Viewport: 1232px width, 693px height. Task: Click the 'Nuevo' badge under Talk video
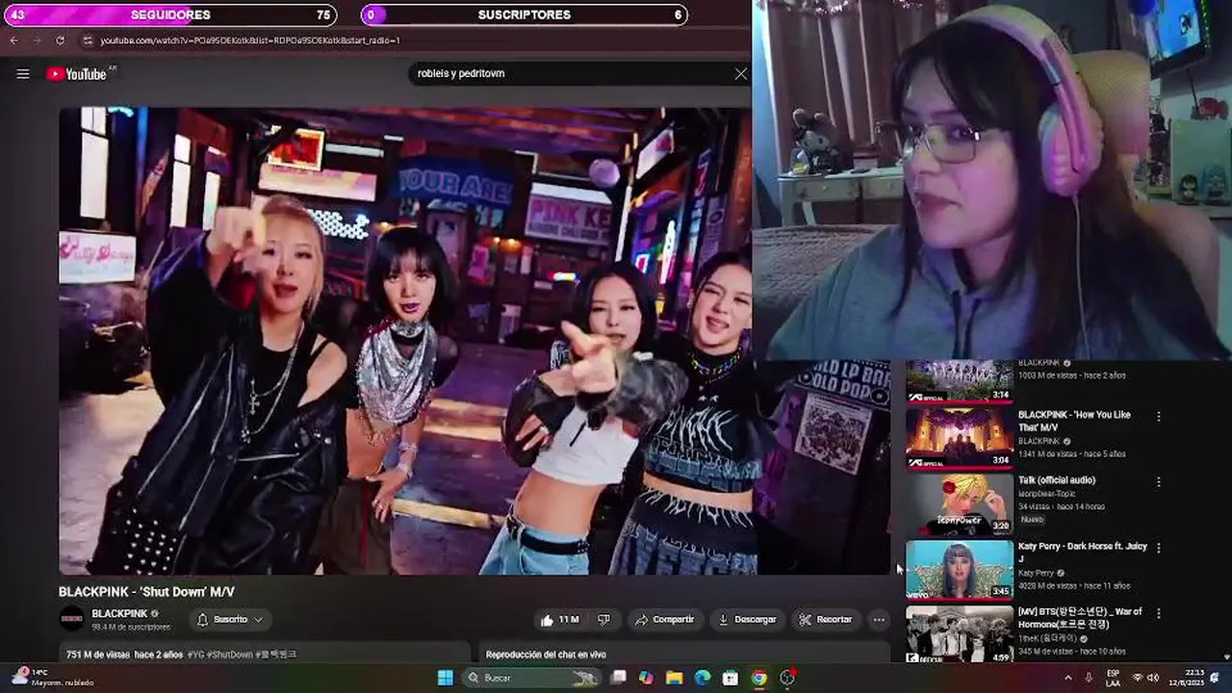click(1032, 520)
